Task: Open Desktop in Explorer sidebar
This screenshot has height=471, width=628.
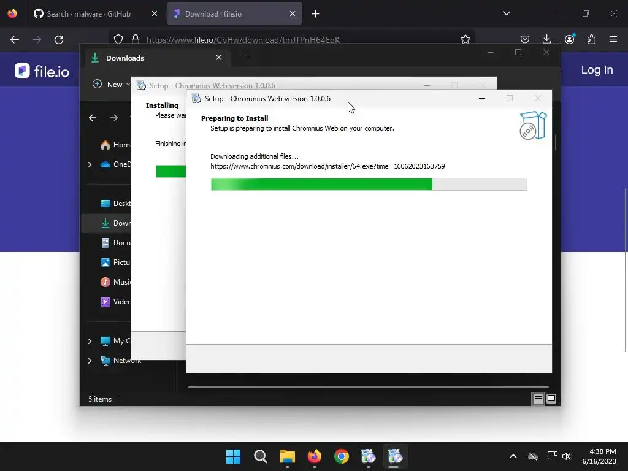Action: point(115,204)
